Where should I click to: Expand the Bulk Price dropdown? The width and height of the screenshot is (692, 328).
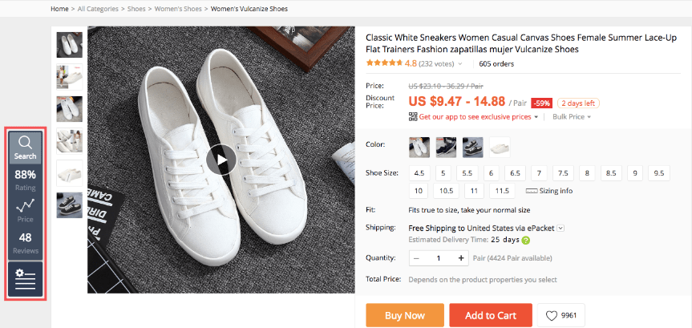point(572,117)
